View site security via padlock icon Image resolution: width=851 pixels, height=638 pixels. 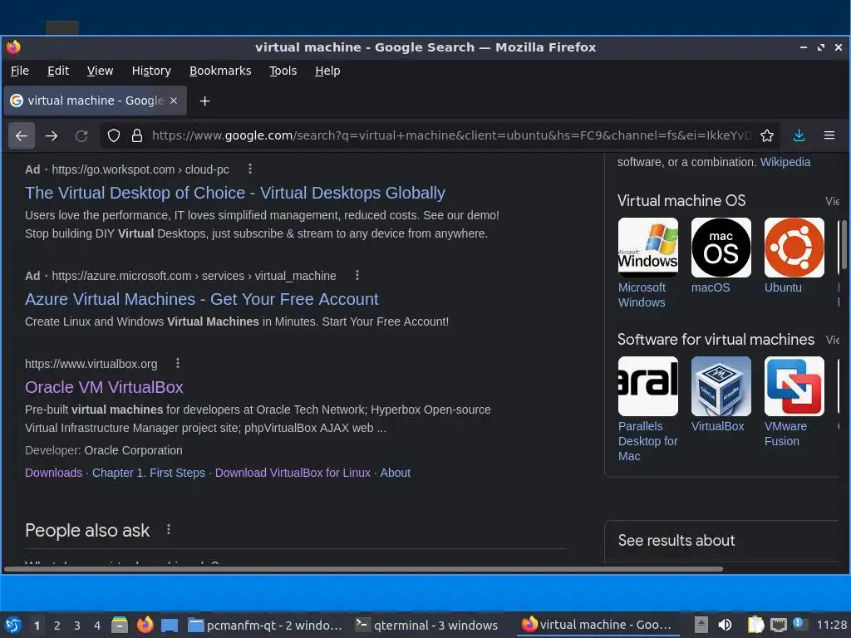point(137,135)
